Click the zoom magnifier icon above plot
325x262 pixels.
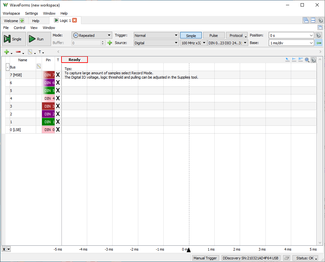coord(307,60)
